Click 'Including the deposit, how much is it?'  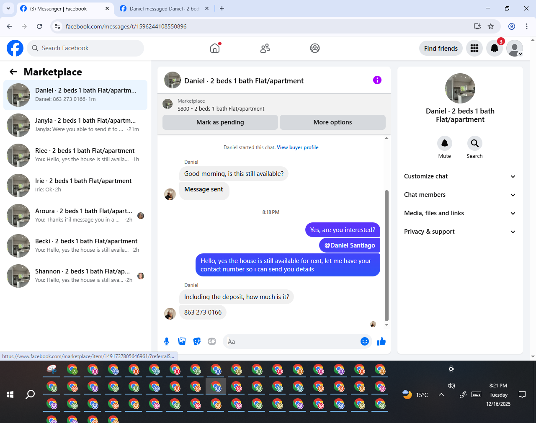pyautogui.click(x=237, y=297)
